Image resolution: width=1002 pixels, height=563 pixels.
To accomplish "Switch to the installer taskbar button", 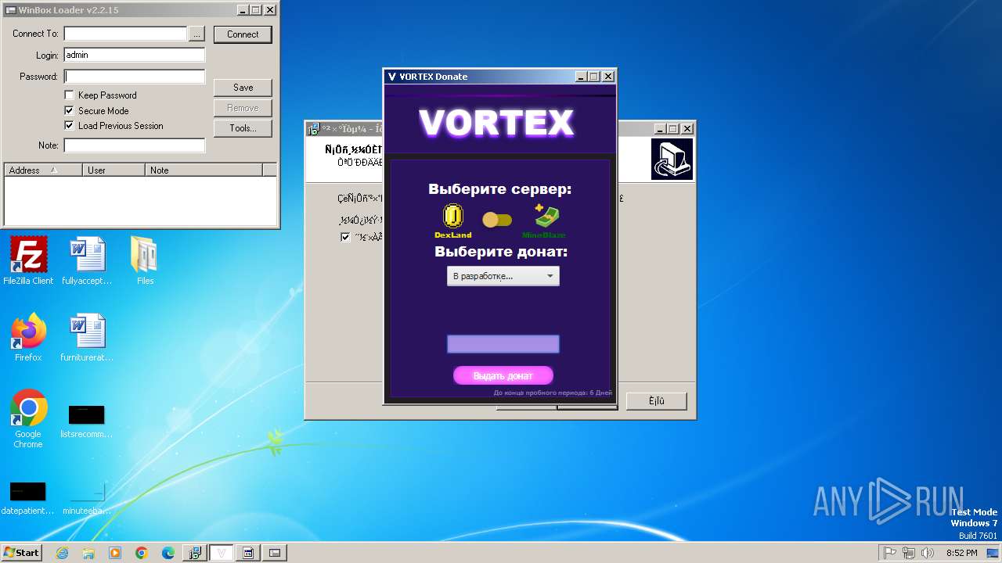I will 195,553.
